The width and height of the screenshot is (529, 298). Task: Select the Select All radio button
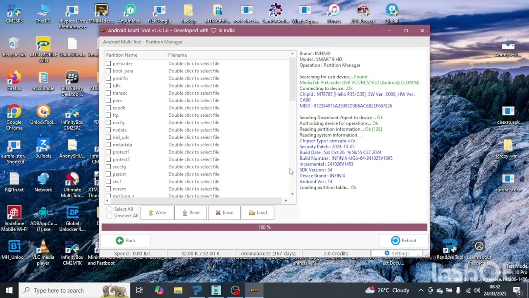click(110, 209)
